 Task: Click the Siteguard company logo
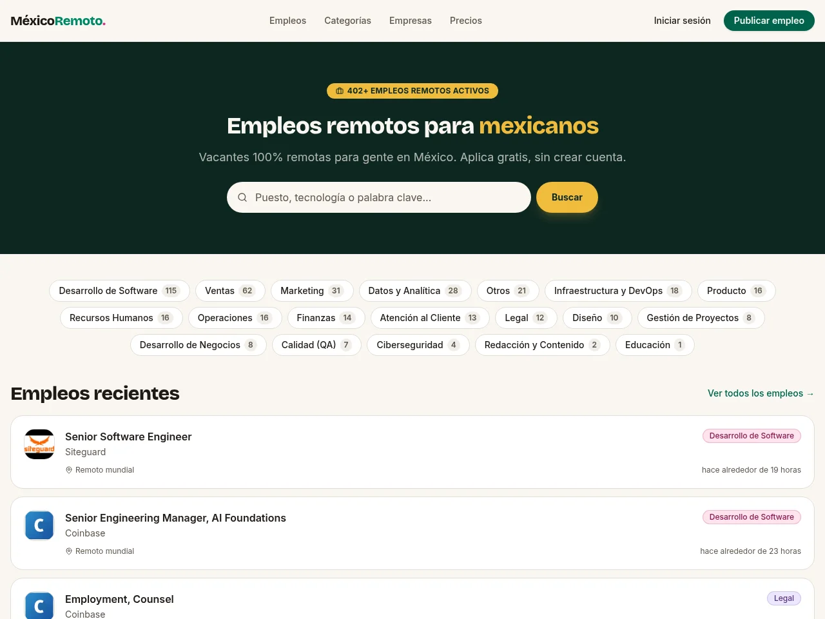tap(39, 444)
